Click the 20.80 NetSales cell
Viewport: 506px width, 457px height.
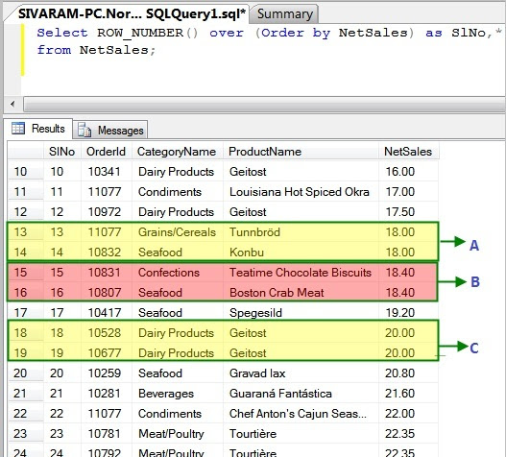pyautogui.click(x=408, y=373)
